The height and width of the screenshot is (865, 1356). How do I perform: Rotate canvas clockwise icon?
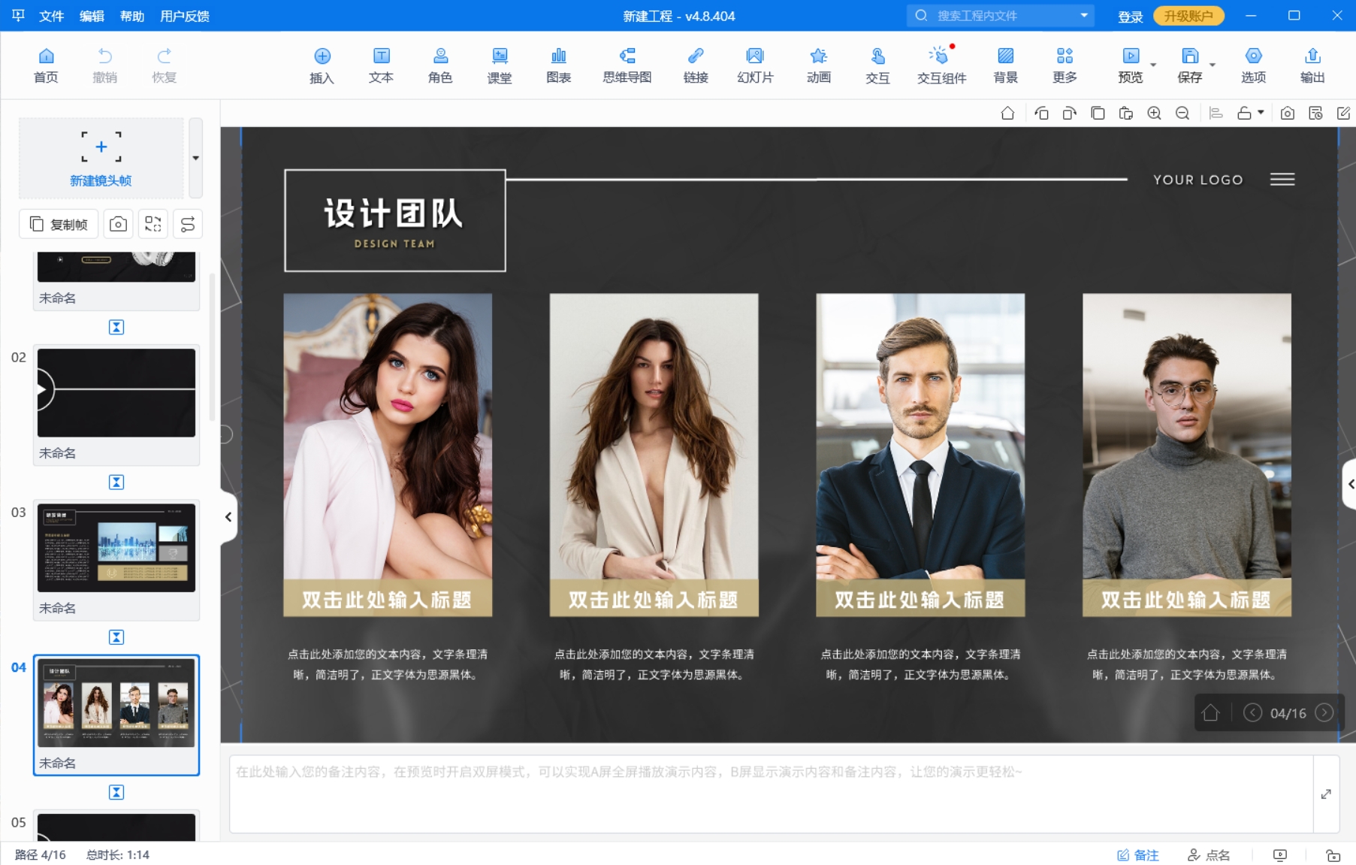tap(1069, 113)
